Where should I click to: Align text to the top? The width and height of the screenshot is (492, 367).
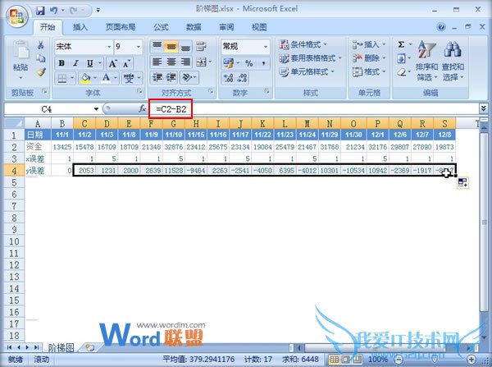[157, 47]
